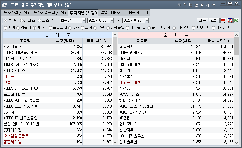Select the 외국인 investor radio button
242x148 pixels.
tap(18, 28)
